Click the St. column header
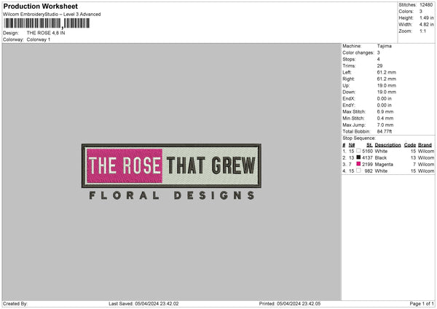The image size is (437, 309). click(x=369, y=145)
